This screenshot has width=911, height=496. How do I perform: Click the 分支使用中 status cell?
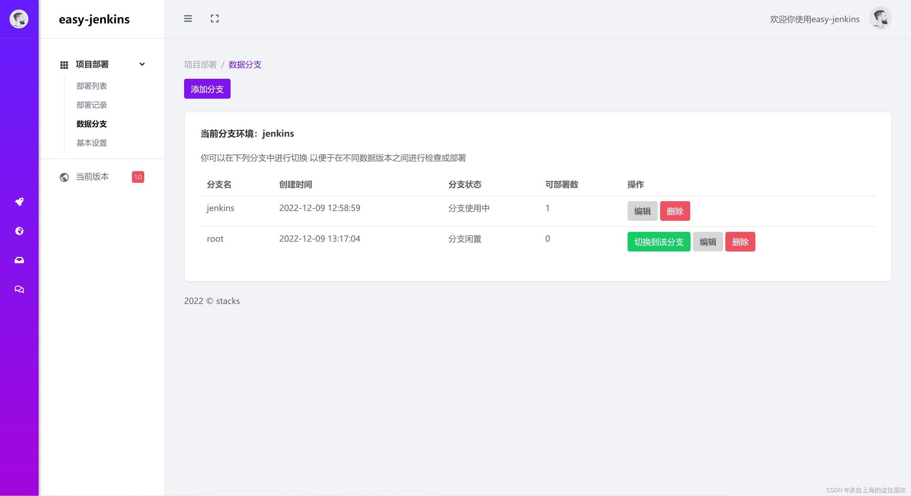[469, 208]
